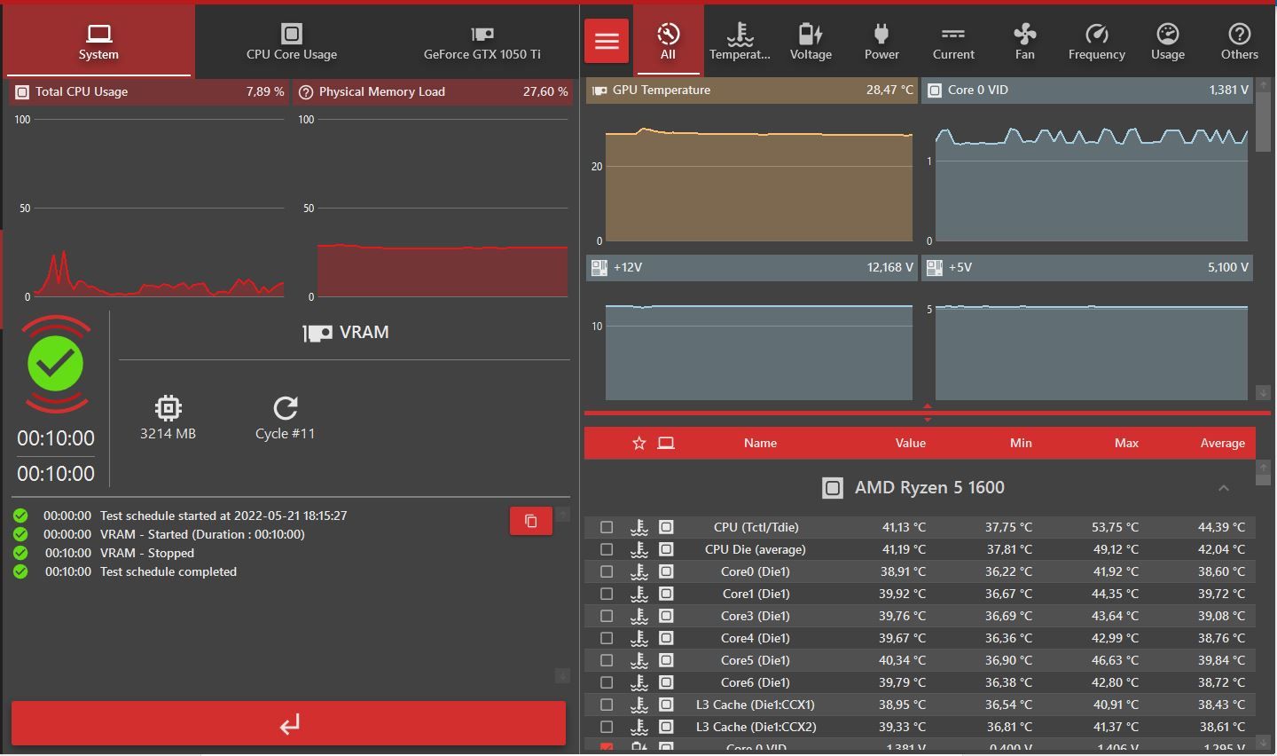The width and height of the screenshot is (1277, 756).
Task: Click the thermometer icon in the Core3 (Die1) row
Action: pyautogui.click(x=638, y=616)
